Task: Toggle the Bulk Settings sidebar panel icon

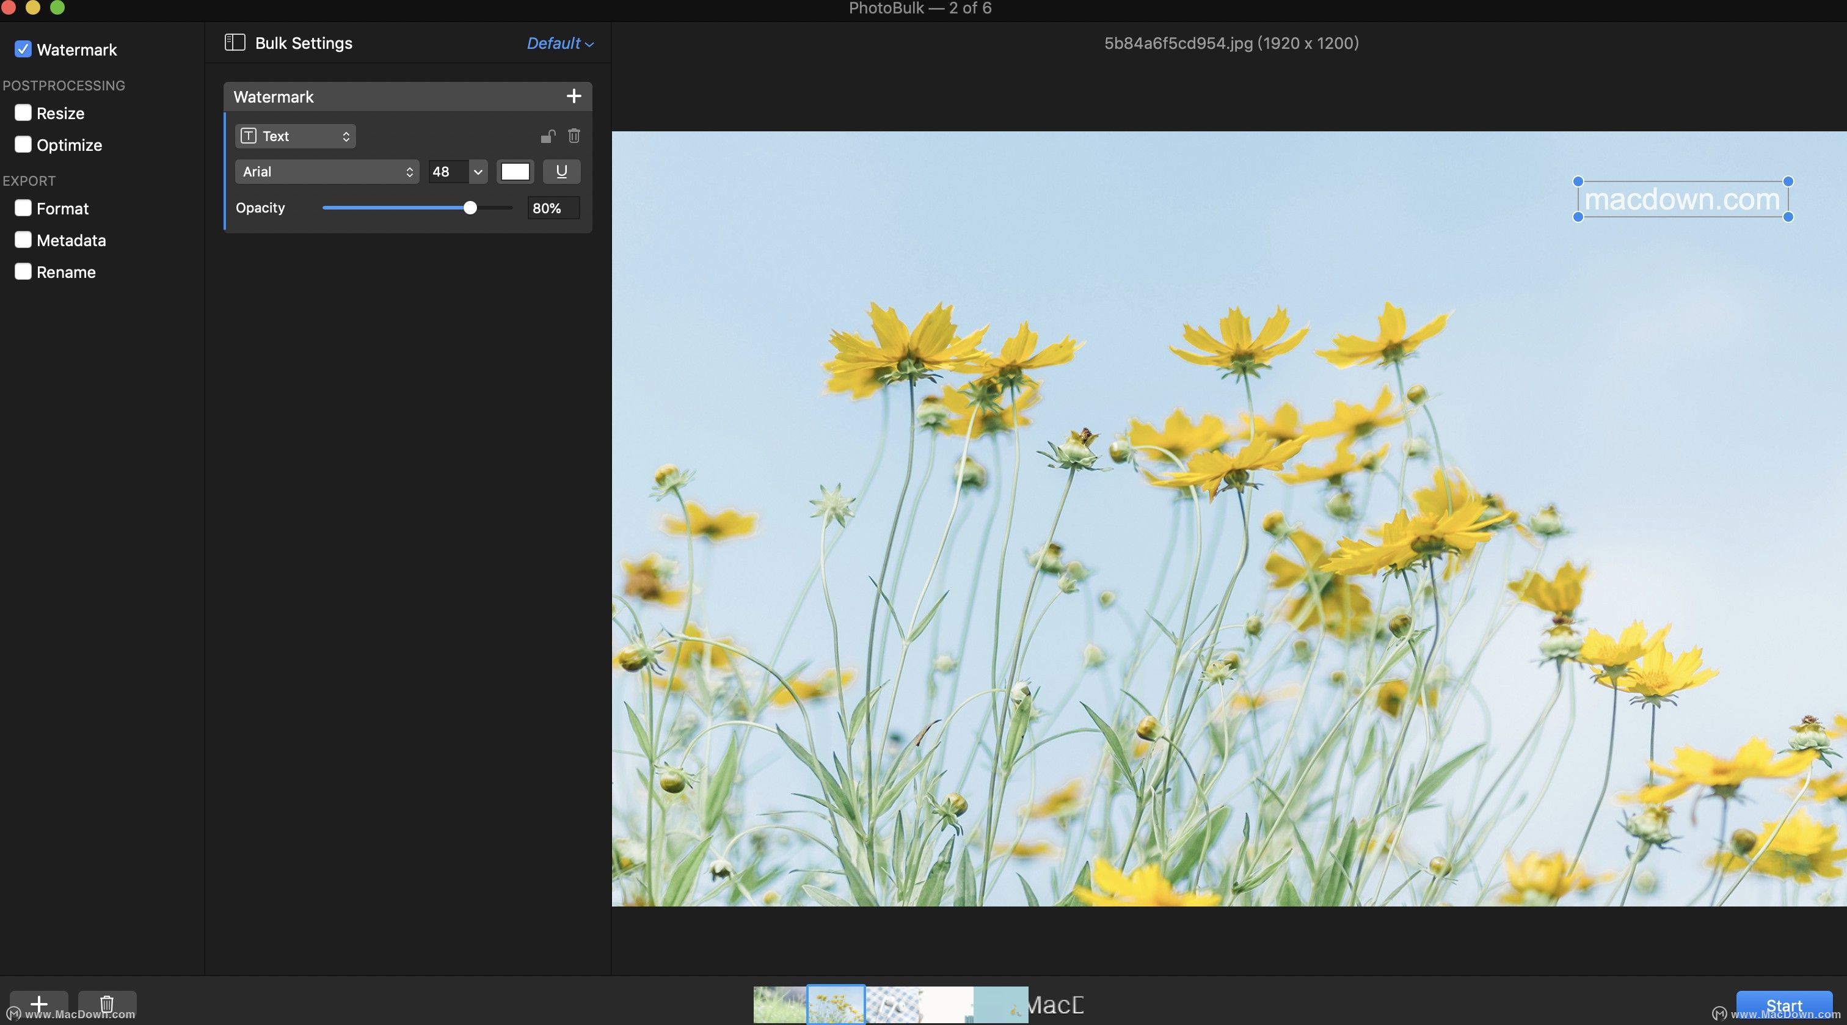Action: [235, 42]
